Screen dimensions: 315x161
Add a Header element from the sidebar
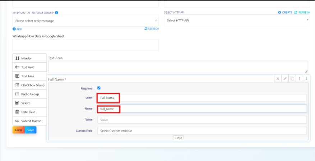point(29,58)
